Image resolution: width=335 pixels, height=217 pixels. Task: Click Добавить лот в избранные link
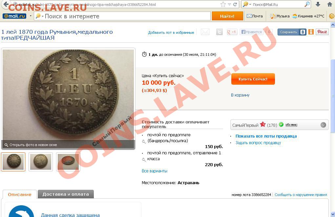pyautogui.click(x=171, y=33)
